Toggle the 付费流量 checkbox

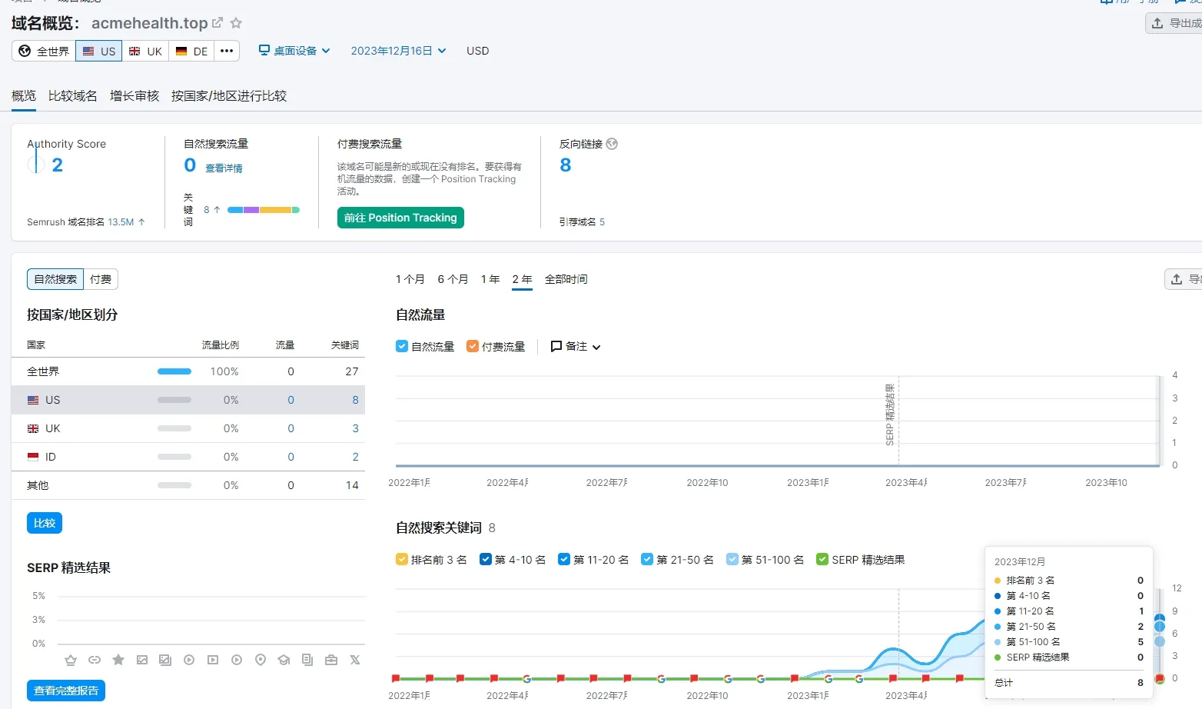(473, 346)
